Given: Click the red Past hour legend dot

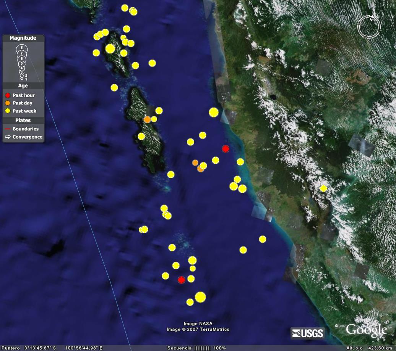Looking at the screenshot, I should (x=7, y=95).
